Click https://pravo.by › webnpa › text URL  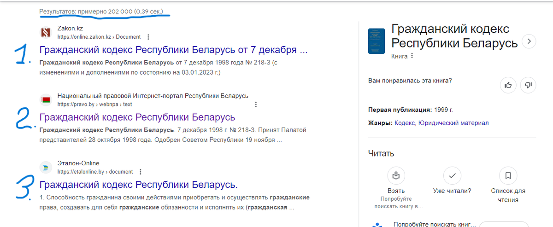click(x=95, y=105)
